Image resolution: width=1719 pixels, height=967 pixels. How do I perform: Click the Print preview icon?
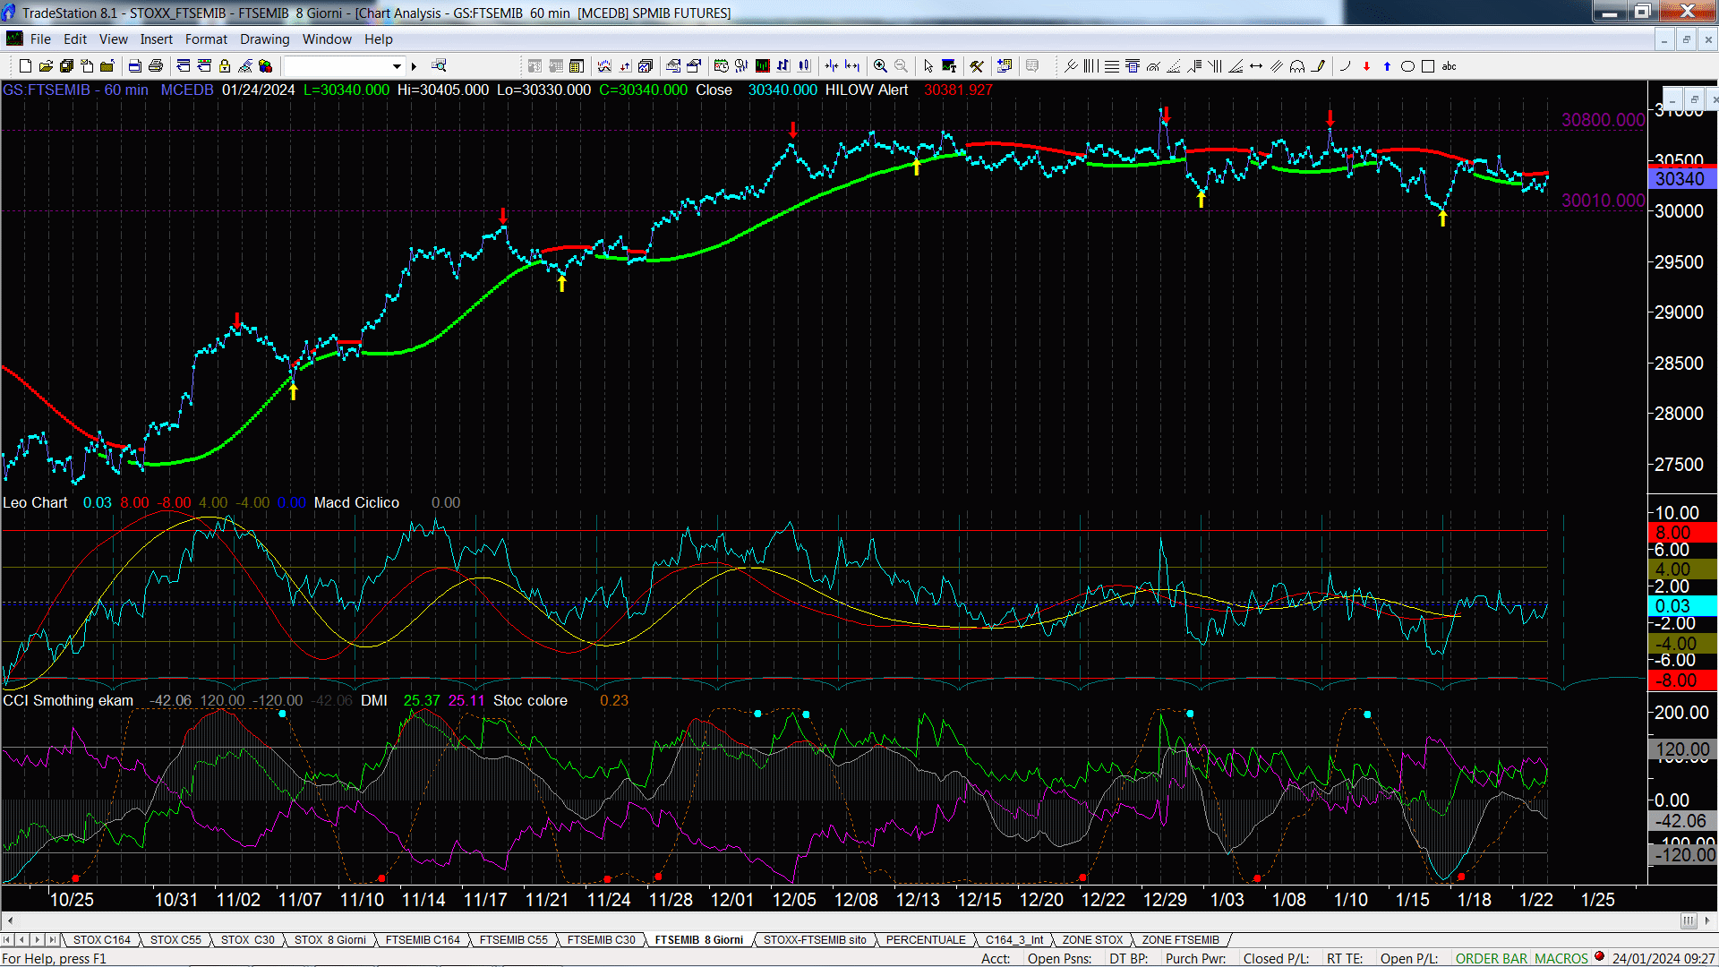click(x=134, y=65)
